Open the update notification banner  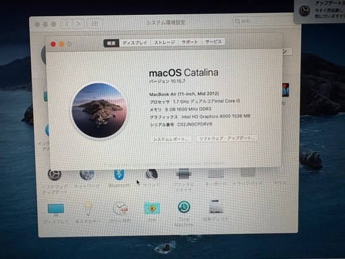[319, 11]
